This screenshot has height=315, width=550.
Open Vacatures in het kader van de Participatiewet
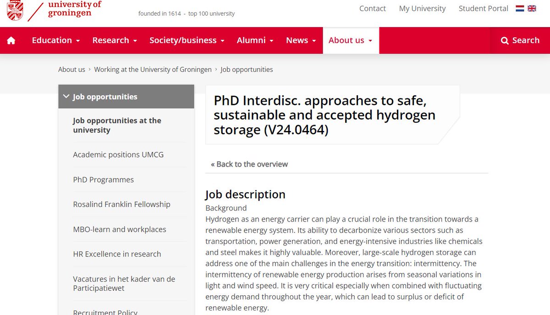tap(124, 283)
